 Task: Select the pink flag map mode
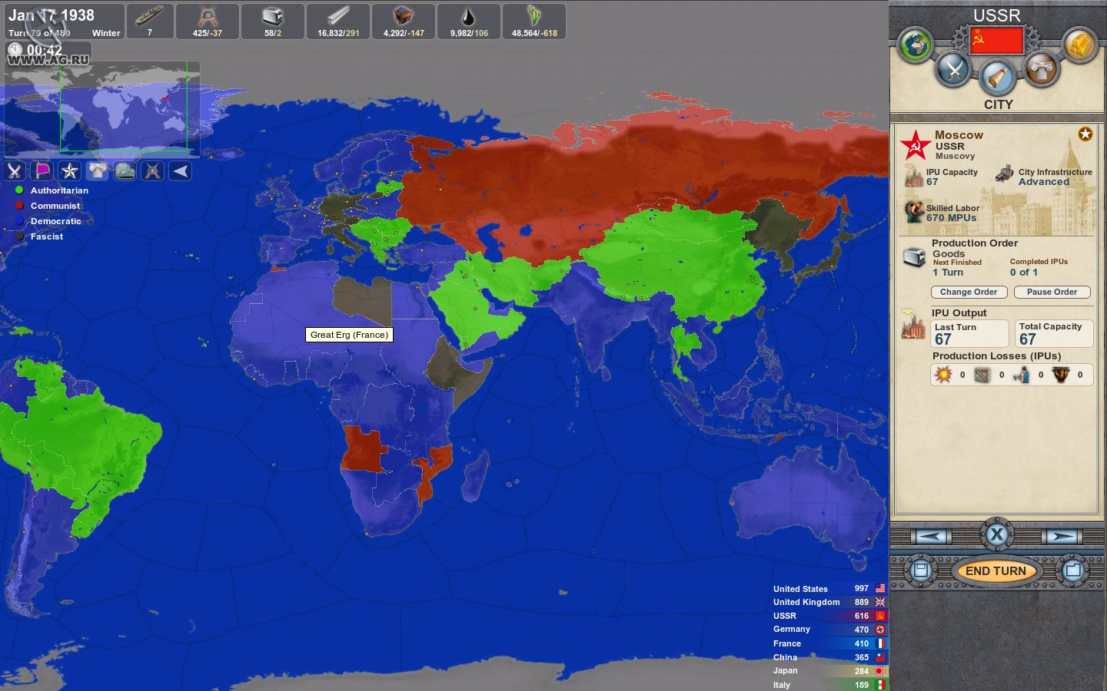(42, 171)
